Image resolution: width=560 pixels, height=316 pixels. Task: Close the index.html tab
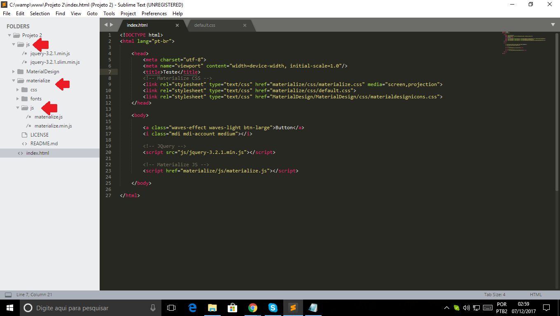point(177,26)
